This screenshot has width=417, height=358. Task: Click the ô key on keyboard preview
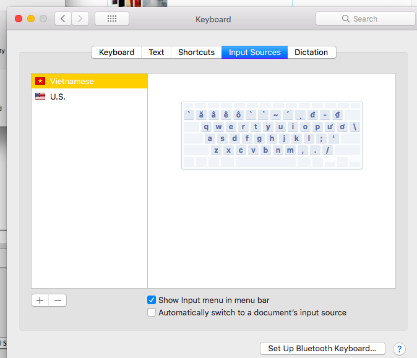click(239, 115)
